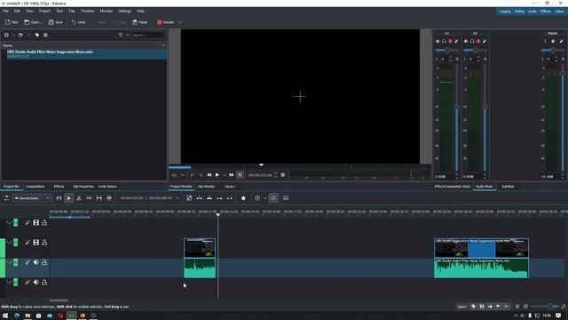
Task: Switch to the Compositions tab
Action: coord(35,187)
